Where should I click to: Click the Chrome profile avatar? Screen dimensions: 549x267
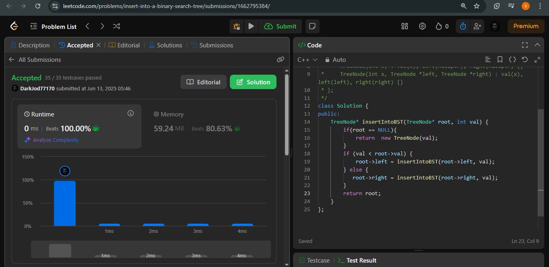tap(526, 6)
